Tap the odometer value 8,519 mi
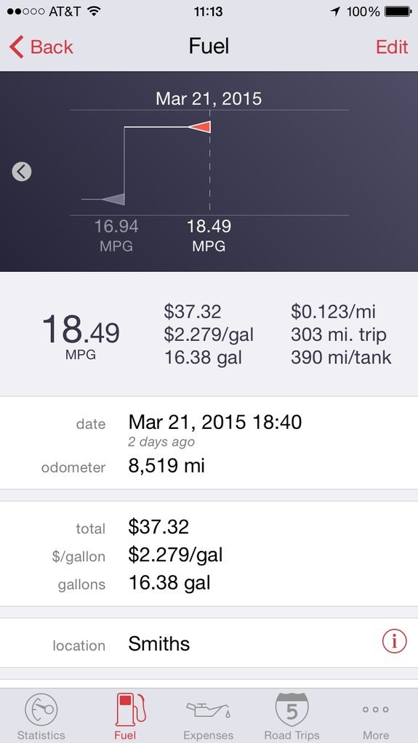Screen dimensions: 418x743 pyautogui.click(x=166, y=466)
